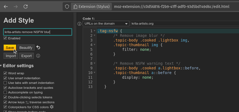
Task: Click the shield tracking protection icon
Action: (x=67, y=7)
